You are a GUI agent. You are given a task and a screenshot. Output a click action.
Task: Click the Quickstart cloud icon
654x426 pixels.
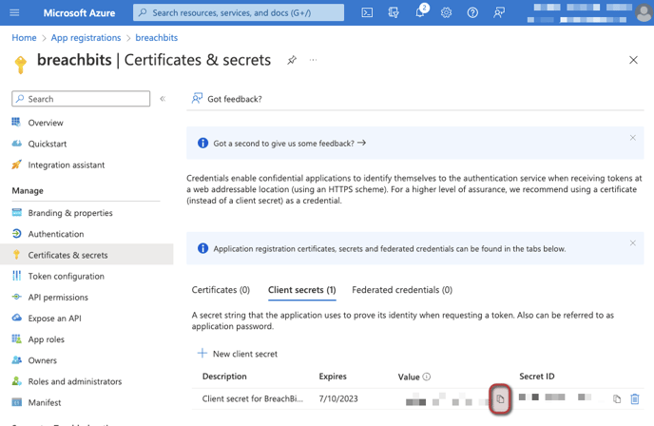click(x=16, y=144)
